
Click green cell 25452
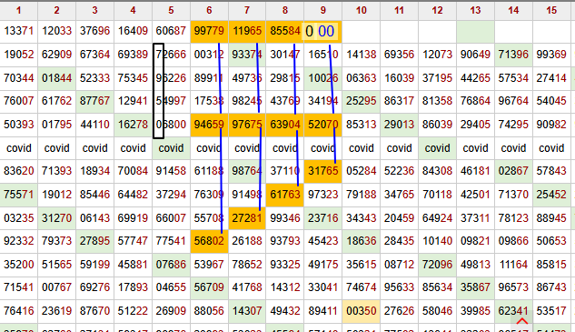click(x=551, y=195)
